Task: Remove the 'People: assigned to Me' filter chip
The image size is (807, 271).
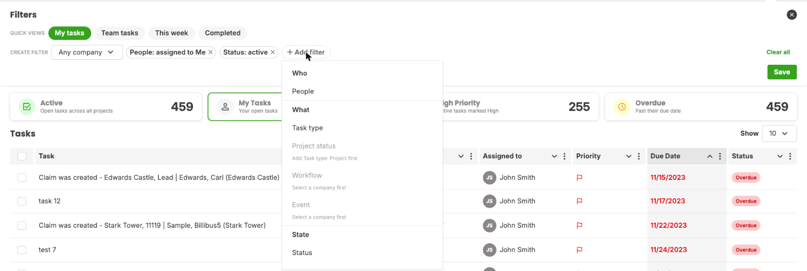Action: pos(211,52)
